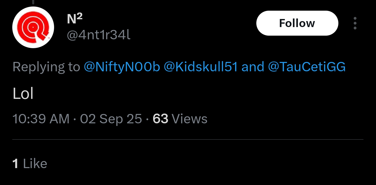This screenshot has width=376, height=185.
Task: Click the like count number "1"
Action: coord(15,164)
